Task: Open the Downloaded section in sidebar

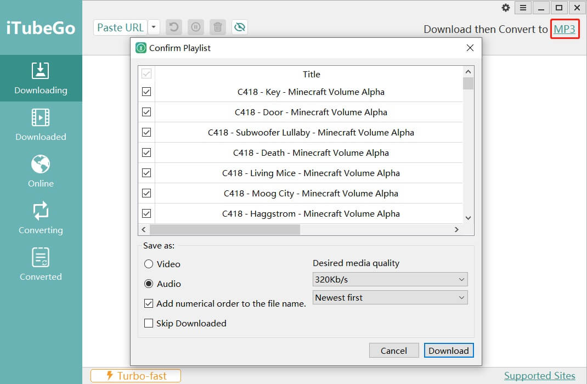Action: [41, 125]
